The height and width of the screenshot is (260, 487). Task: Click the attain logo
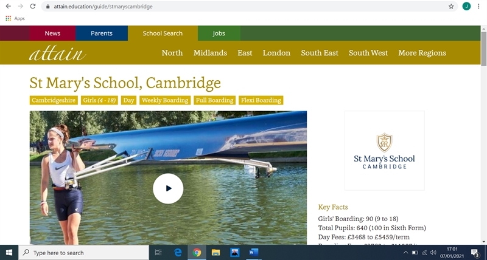point(57,53)
